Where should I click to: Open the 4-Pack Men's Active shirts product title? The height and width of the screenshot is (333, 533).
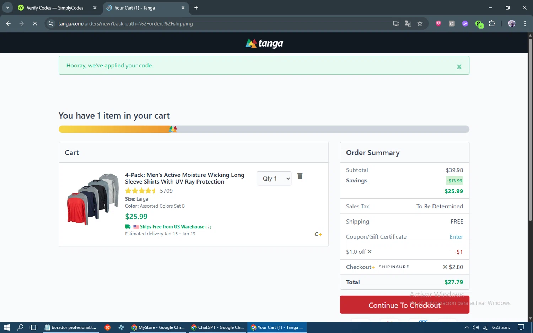185,178
